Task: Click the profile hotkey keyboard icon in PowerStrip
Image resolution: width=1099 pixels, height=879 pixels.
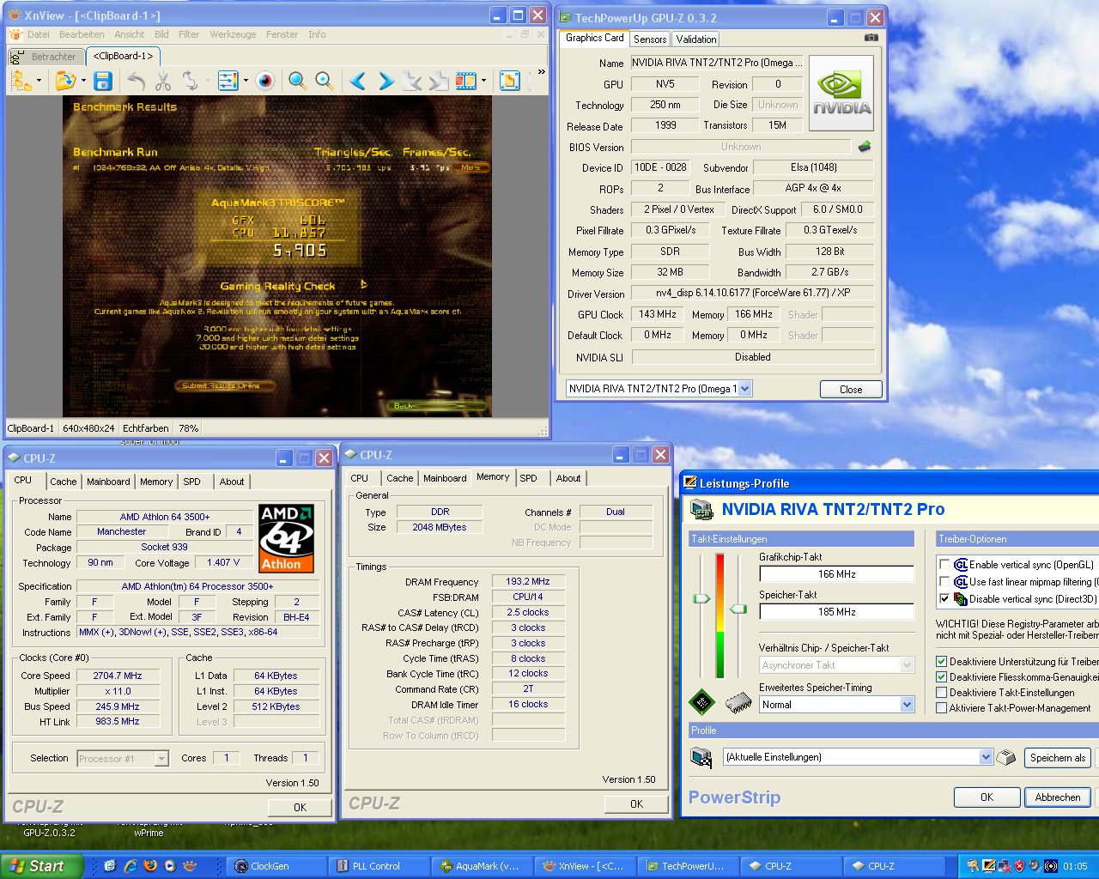Action: click(1006, 757)
